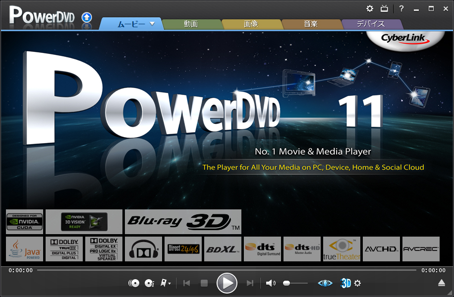Open the ムービー tab dropdown chevron
The width and height of the screenshot is (454, 297).
click(x=153, y=23)
